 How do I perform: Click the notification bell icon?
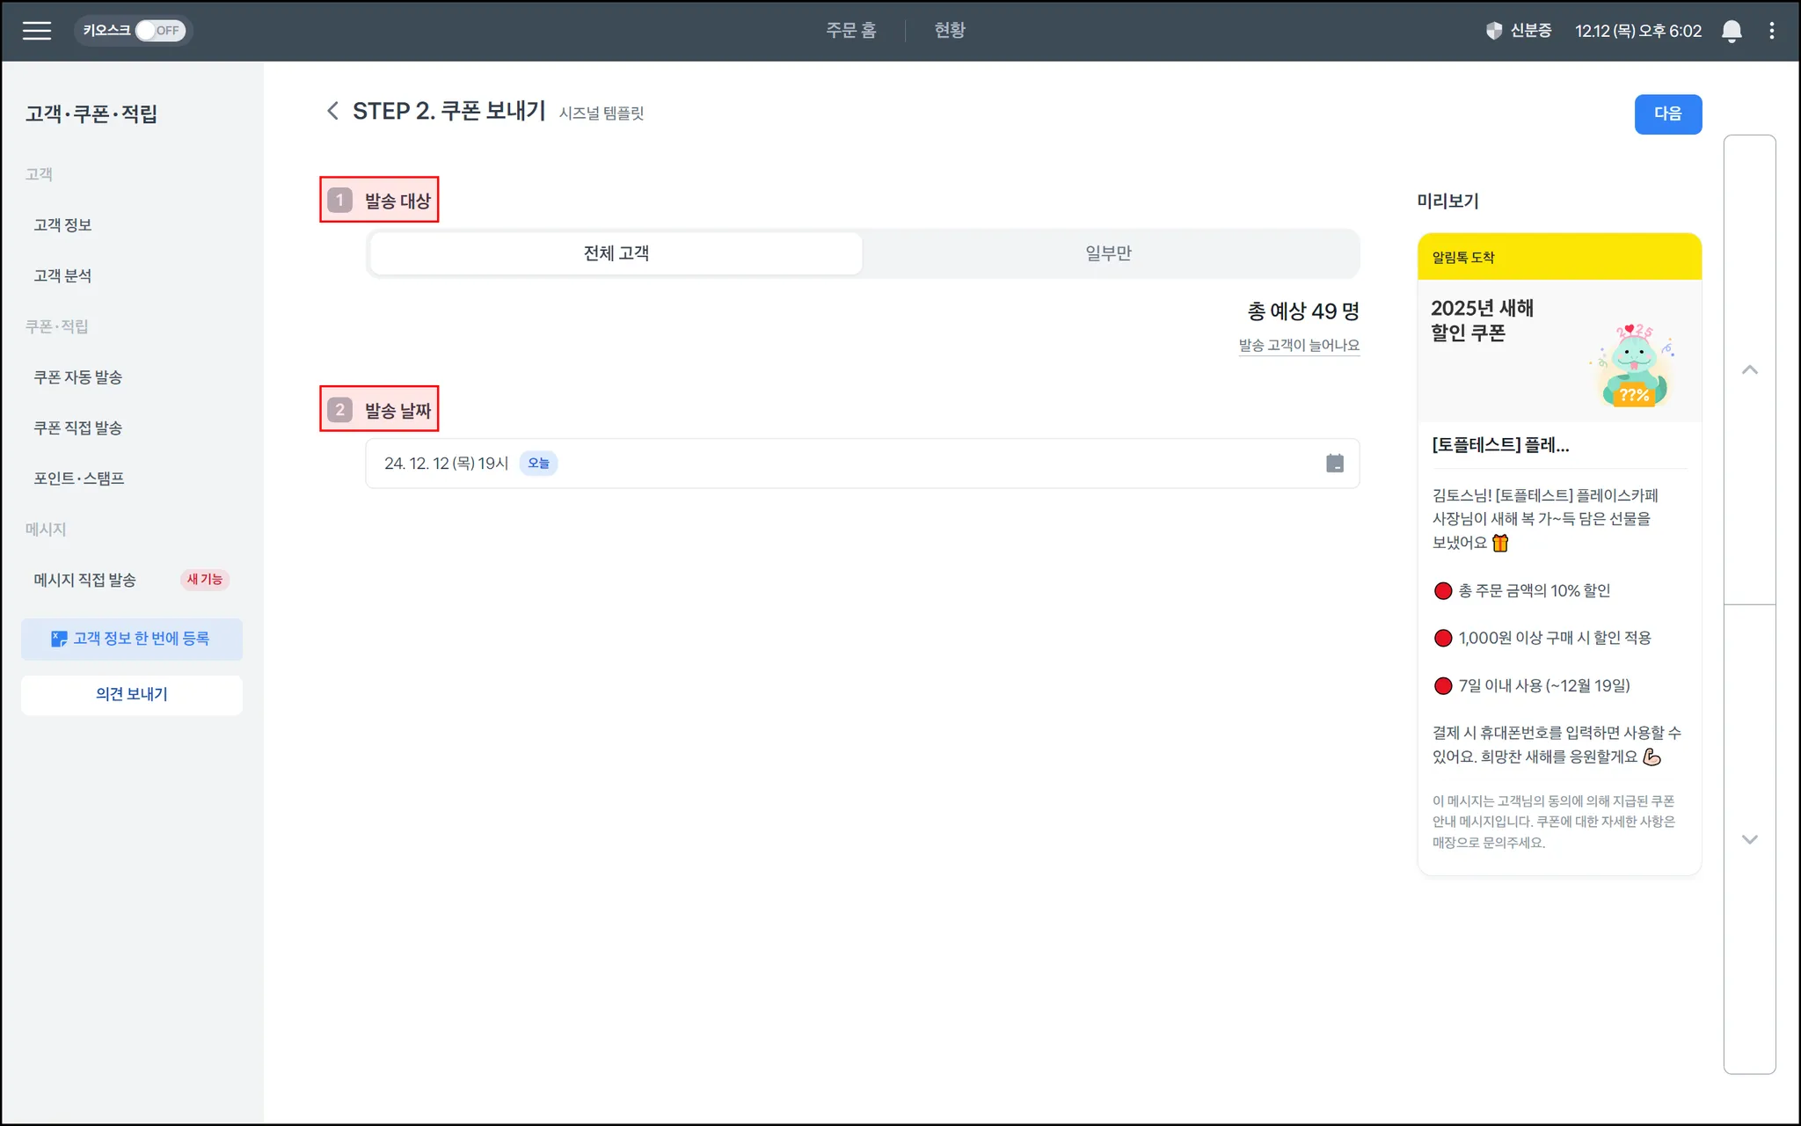click(x=1731, y=31)
